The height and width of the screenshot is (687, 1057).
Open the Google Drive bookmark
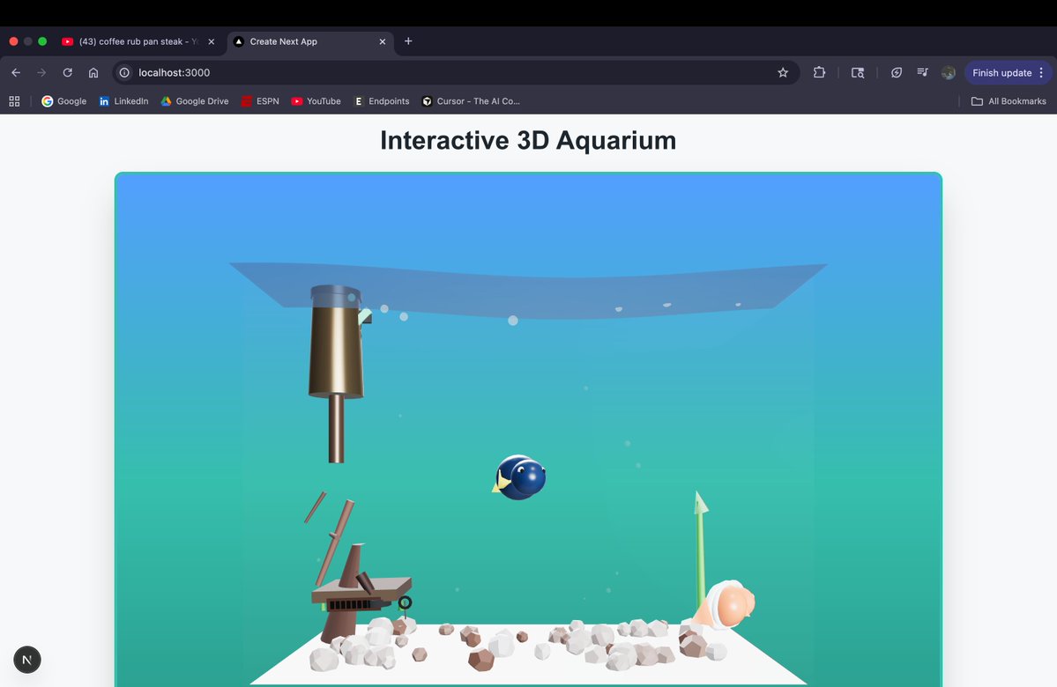pos(195,101)
